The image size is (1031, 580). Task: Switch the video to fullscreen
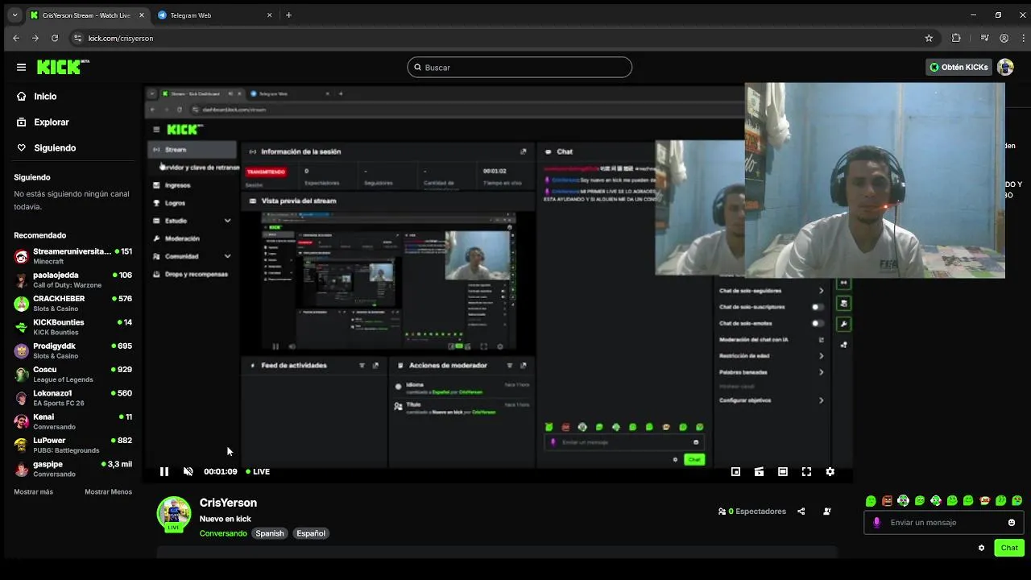tap(806, 471)
